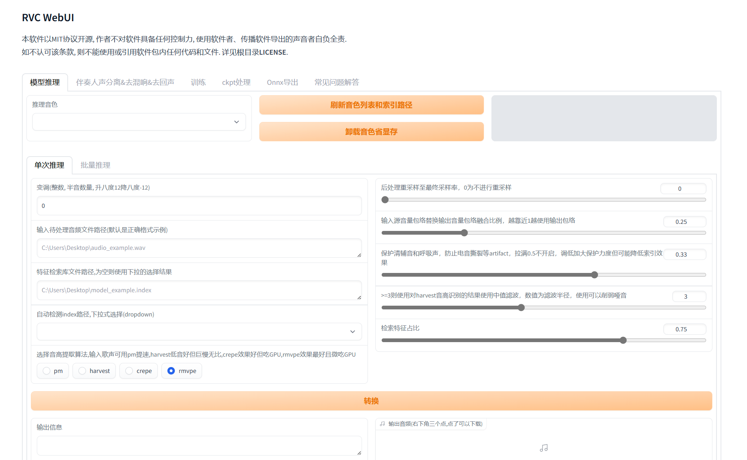Select the 单次推理 sub-tab
747x460 pixels.
[49, 165]
